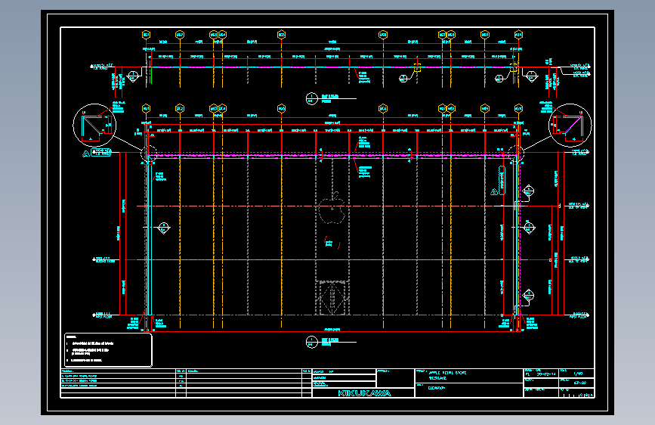
Task: Select the left corner detail enlargement circle
Action: [x=94, y=125]
